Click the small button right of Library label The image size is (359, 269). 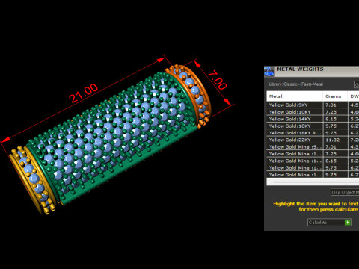(357, 84)
